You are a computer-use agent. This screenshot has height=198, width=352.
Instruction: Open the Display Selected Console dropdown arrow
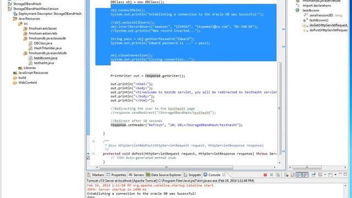click(325, 175)
